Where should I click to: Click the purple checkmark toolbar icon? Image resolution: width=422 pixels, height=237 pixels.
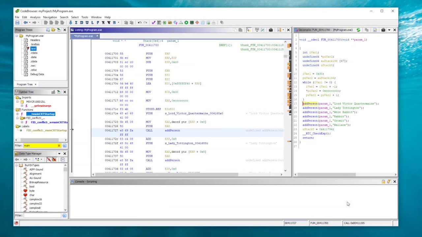[153, 23]
